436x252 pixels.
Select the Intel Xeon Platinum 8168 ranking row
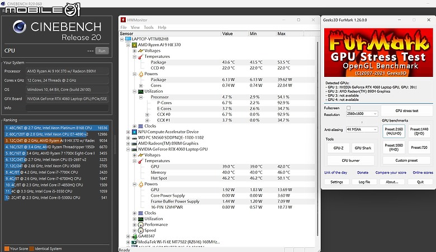(x=56, y=128)
